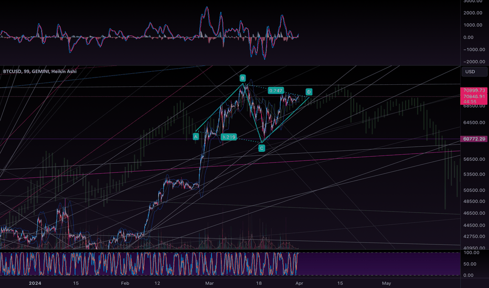Image resolution: width=489 pixels, height=288 pixels.
Task: Click the 56500.00 price scale label
Action: point(474,159)
